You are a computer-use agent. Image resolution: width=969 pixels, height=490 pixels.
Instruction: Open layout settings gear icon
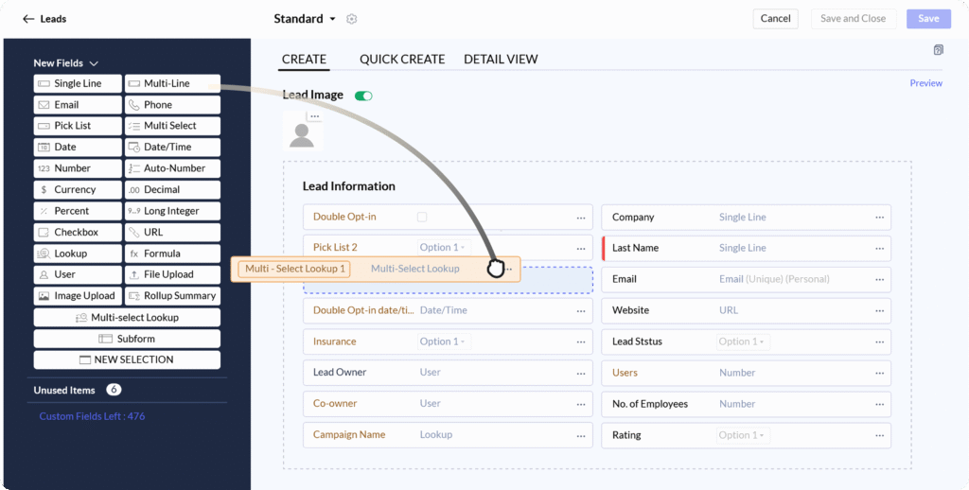click(x=352, y=19)
